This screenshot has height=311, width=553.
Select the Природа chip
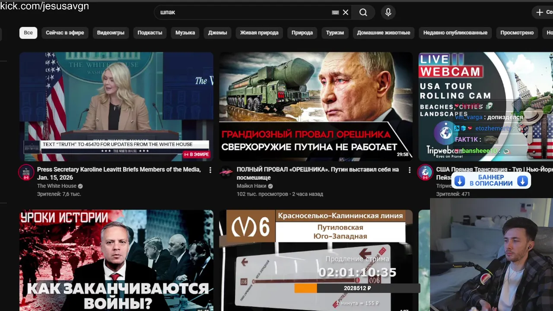click(x=302, y=33)
